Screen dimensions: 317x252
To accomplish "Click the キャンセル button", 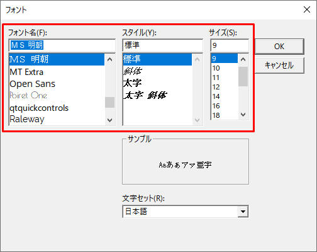I will (x=279, y=66).
